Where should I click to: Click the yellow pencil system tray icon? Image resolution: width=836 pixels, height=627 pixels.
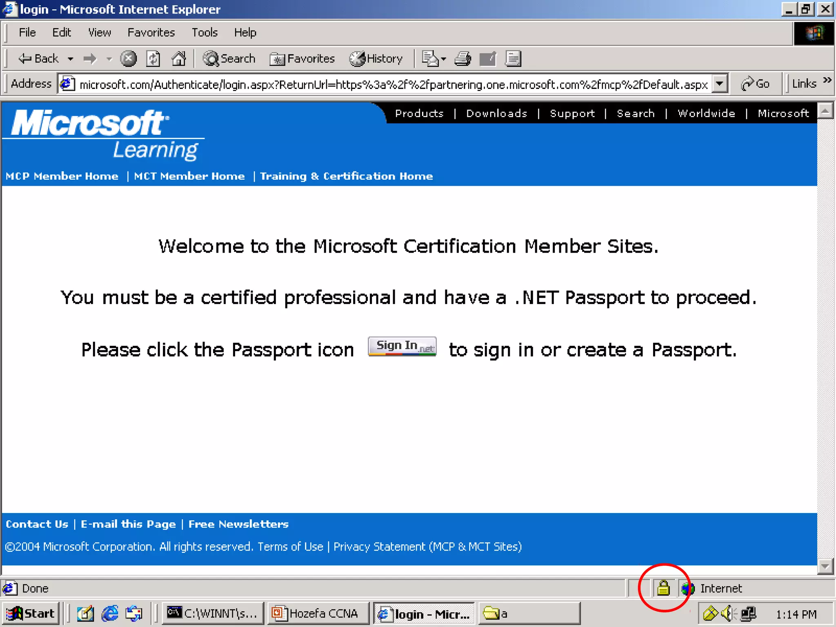710,614
